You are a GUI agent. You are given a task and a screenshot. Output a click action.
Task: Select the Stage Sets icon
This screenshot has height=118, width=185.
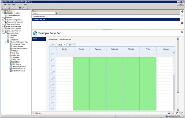coord(11,60)
